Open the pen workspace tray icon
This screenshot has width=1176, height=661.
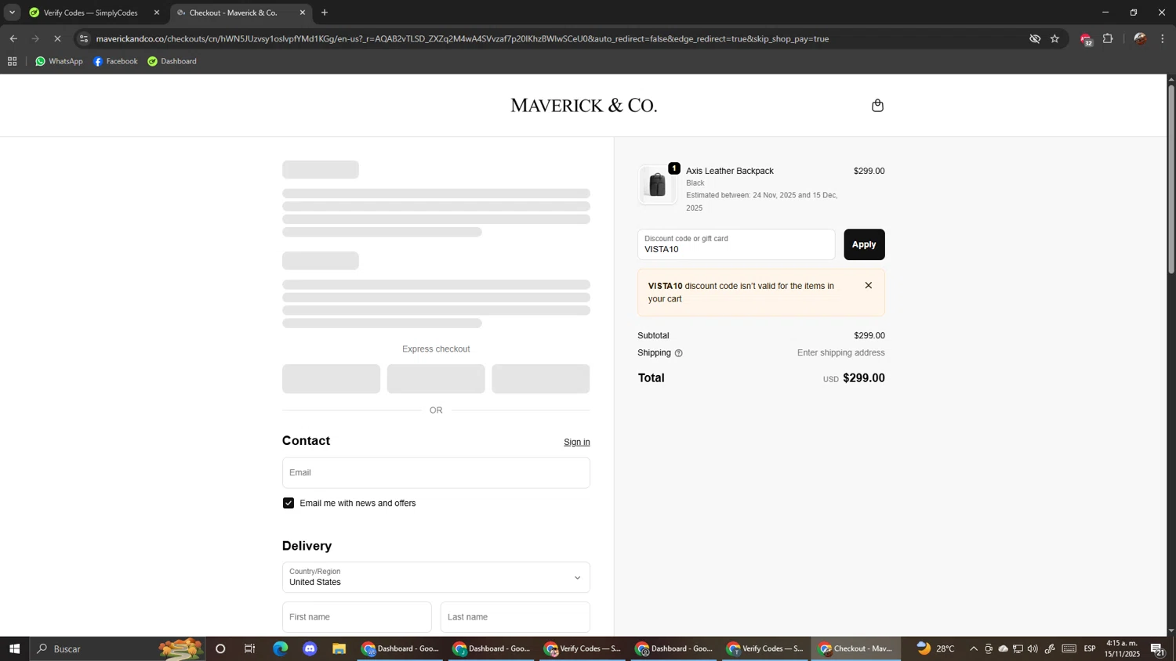point(1050,648)
